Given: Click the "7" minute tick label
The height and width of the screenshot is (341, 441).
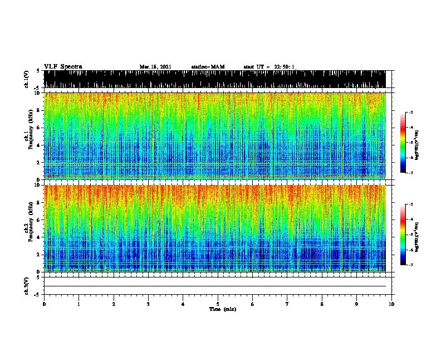Looking at the screenshot, I should [287, 304].
